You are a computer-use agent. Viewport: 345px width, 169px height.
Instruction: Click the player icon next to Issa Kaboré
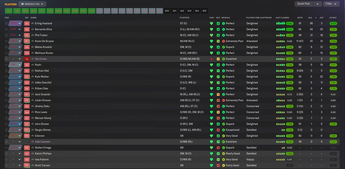click(x=33, y=160)
